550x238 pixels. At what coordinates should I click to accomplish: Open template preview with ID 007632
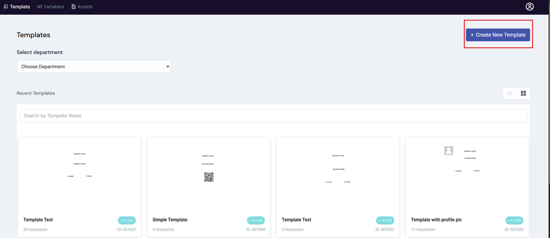(x=79, y=174)
